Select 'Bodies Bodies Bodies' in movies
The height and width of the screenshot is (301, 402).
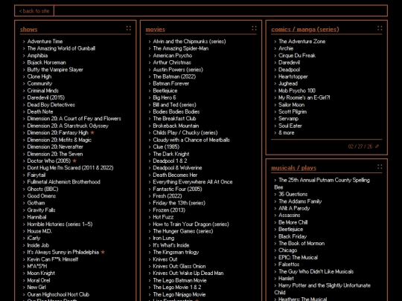coord(176,111)
